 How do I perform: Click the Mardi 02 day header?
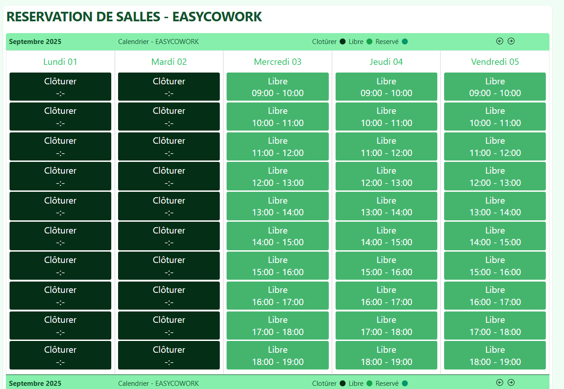[169, 62]
